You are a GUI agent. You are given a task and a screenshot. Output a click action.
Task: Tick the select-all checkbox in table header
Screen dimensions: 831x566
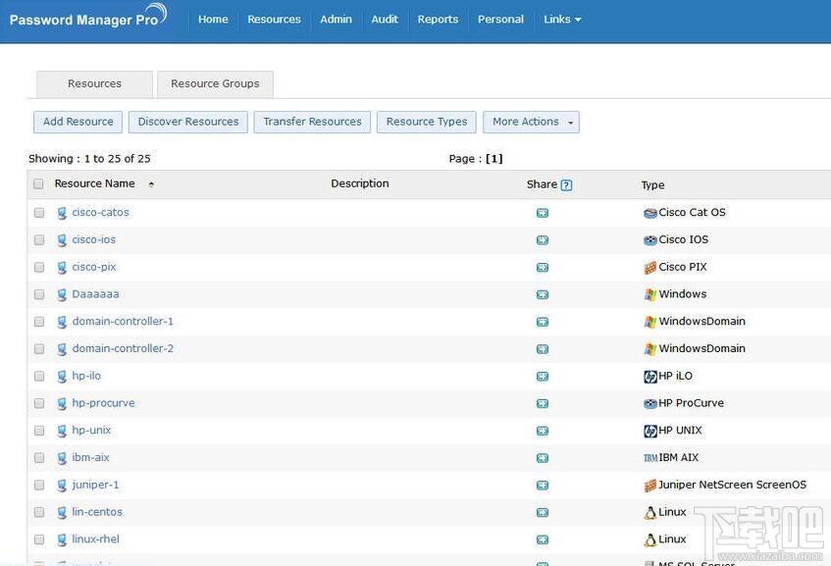(x=38, y=183)
